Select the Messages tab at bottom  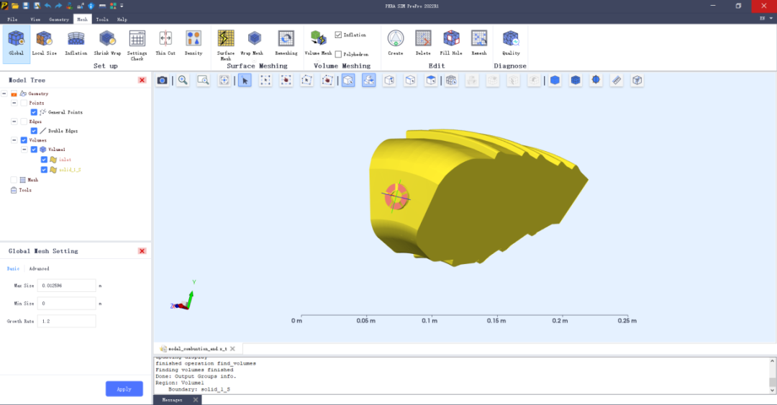[172, 399]
